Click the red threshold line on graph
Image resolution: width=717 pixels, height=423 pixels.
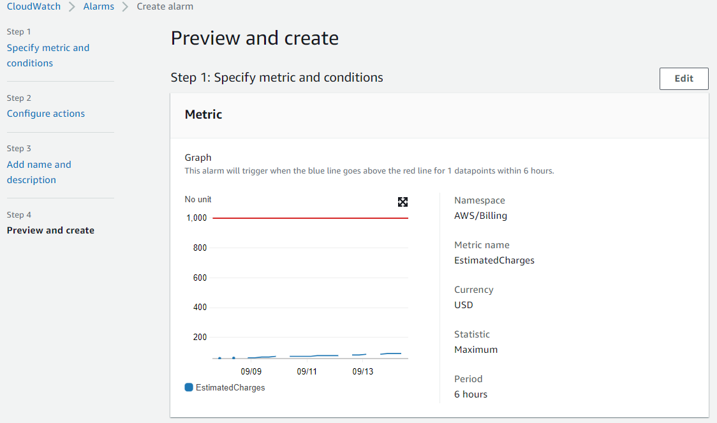tap(311, 218)
